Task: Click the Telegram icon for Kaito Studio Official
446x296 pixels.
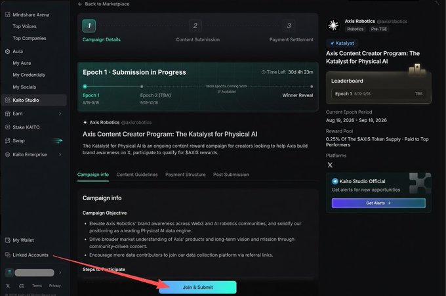Action: (334, 181)
